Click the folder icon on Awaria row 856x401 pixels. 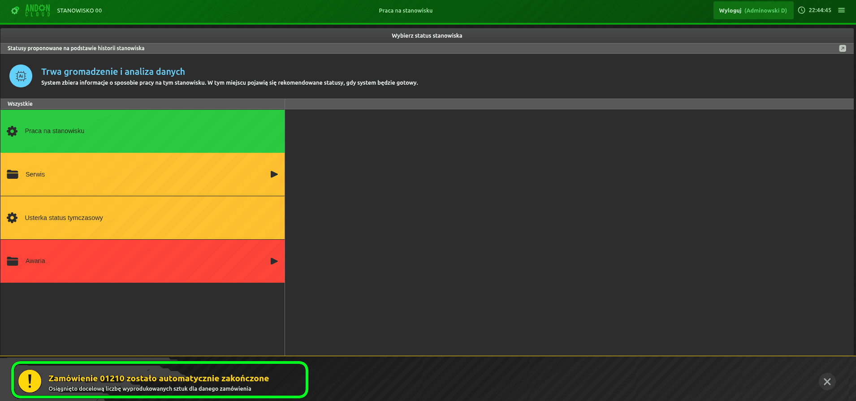[x=13, y=261]
